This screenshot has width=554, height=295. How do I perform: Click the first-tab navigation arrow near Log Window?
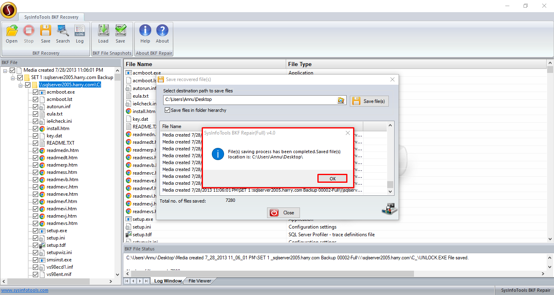(x=127, y=281)
